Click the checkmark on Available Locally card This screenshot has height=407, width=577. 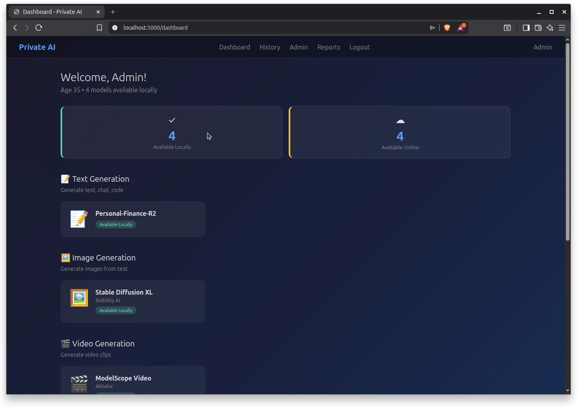click(x=172, y=120)
